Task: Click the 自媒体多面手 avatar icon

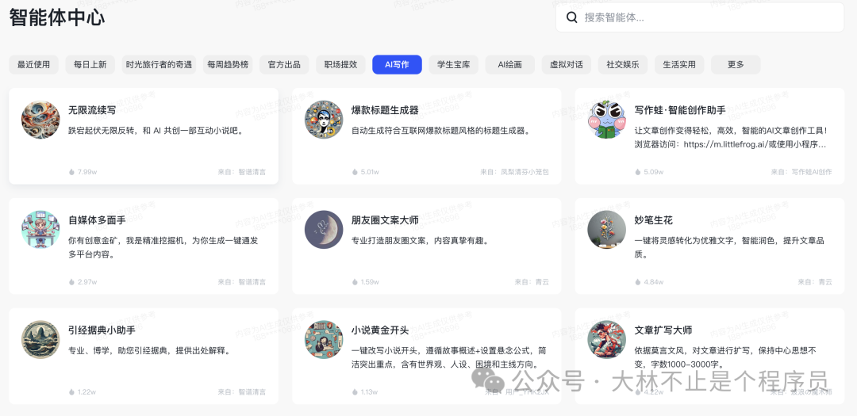Action: (x=40, y=230)
